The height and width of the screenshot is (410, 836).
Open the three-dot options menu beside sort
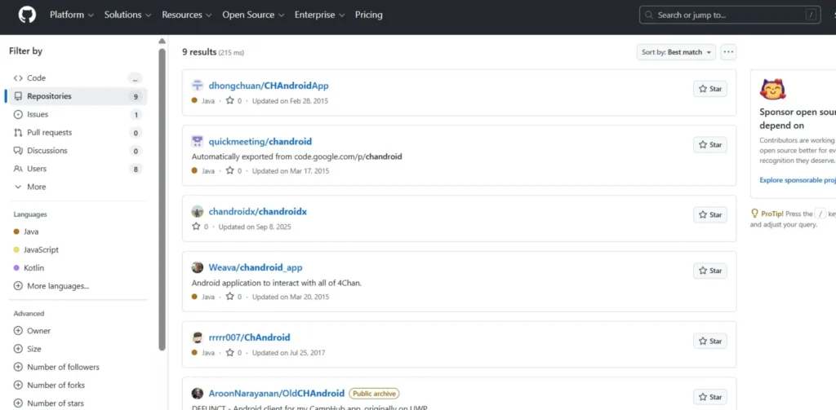(x=728, y=52)
